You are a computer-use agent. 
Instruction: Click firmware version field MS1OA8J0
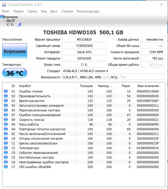click(84, 40)
